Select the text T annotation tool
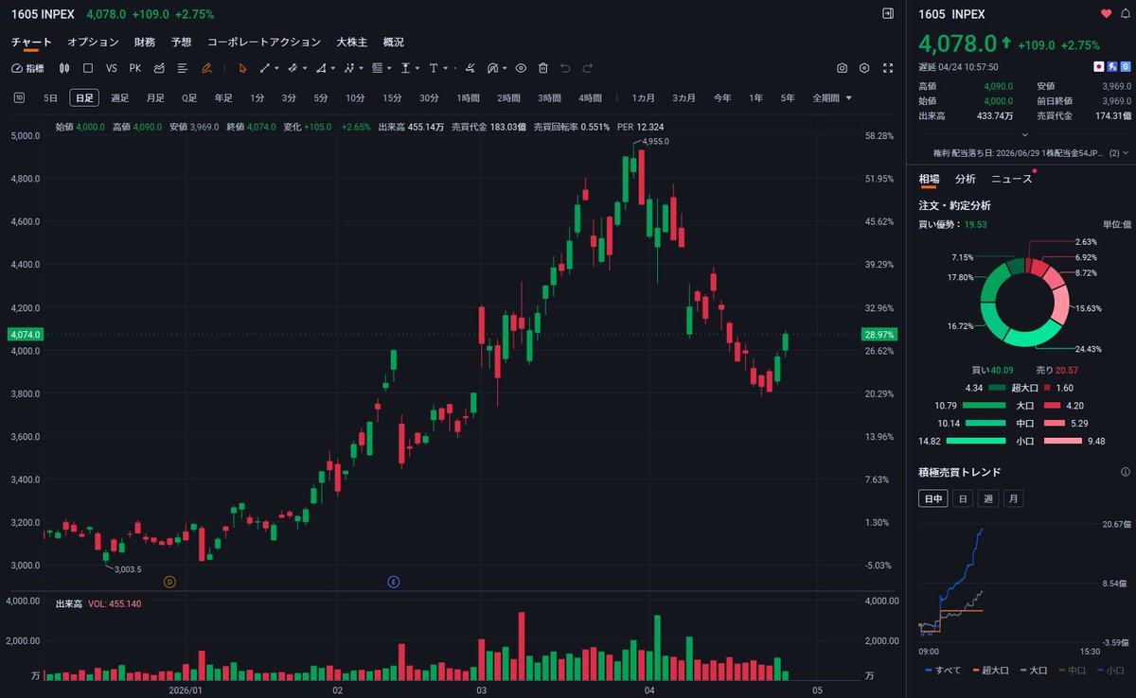The image size is (1136, 698). (x=433, y=68)
